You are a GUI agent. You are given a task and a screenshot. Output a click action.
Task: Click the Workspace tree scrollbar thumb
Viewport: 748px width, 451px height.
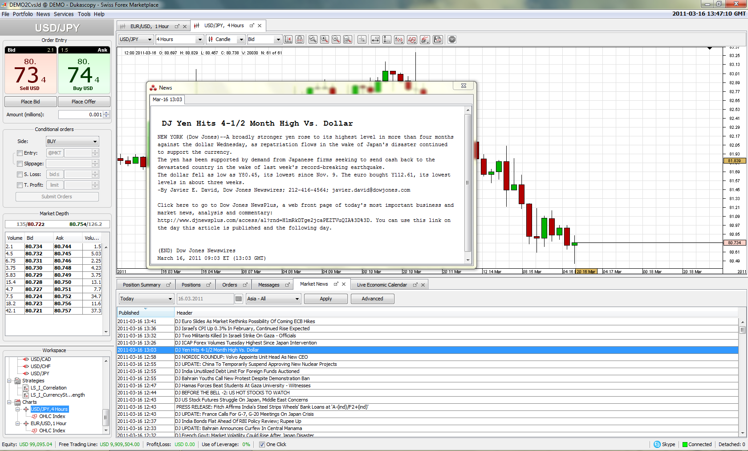click(106, 418)
